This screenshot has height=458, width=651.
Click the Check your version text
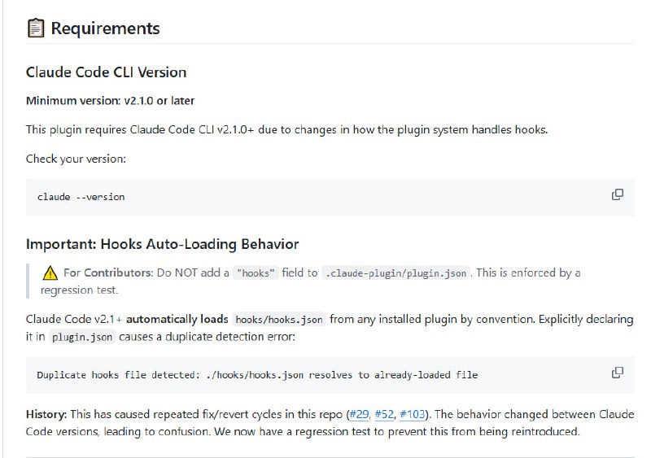(76, 159)
